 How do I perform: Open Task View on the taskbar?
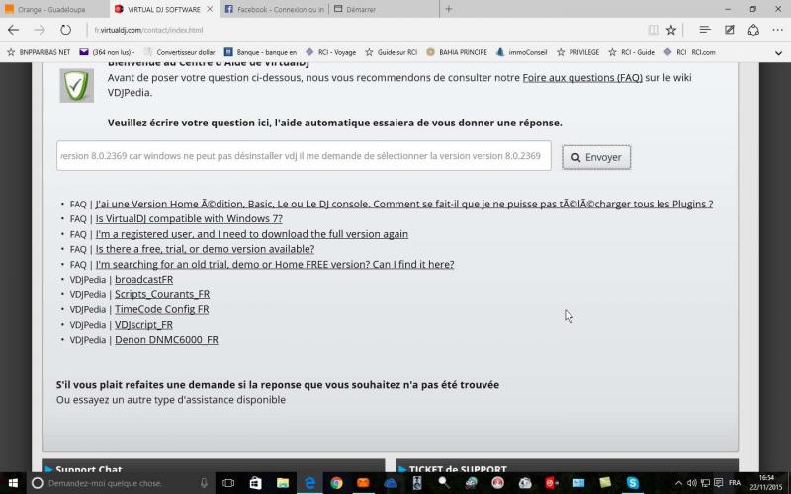point(228,483)
